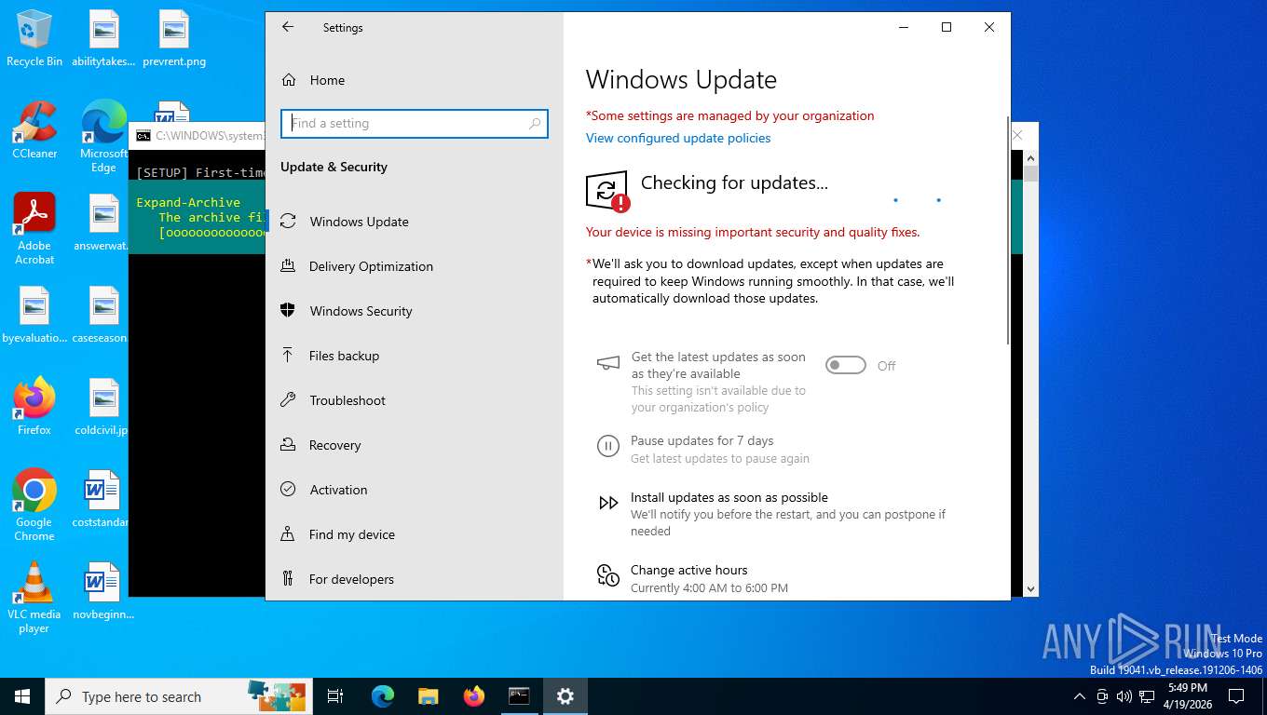Click the search magnifier in Find a setting
Screen dimensions: 1267x715
click(x=535, y=123)
